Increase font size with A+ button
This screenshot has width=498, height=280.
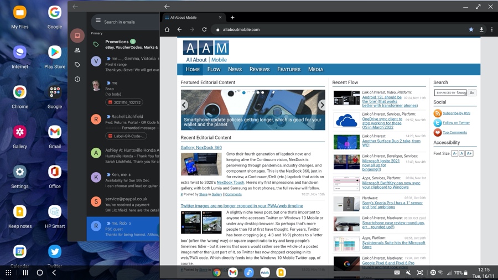pyautogui.click(x=469, y=153)
